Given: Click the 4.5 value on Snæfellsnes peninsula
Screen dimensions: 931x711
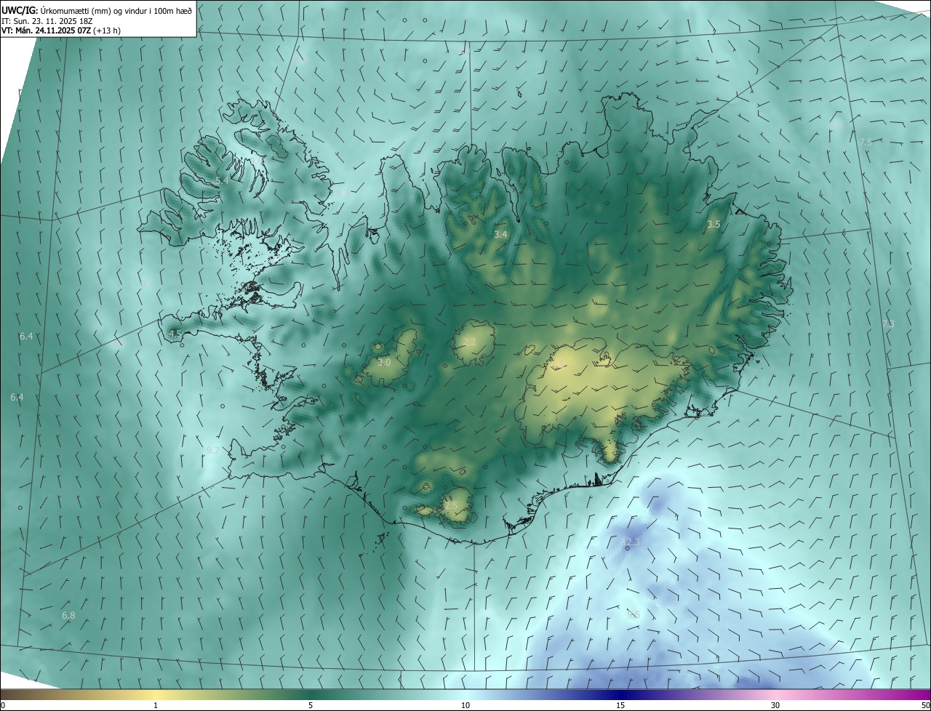Looking at the screenshot, I should point(175,334).
